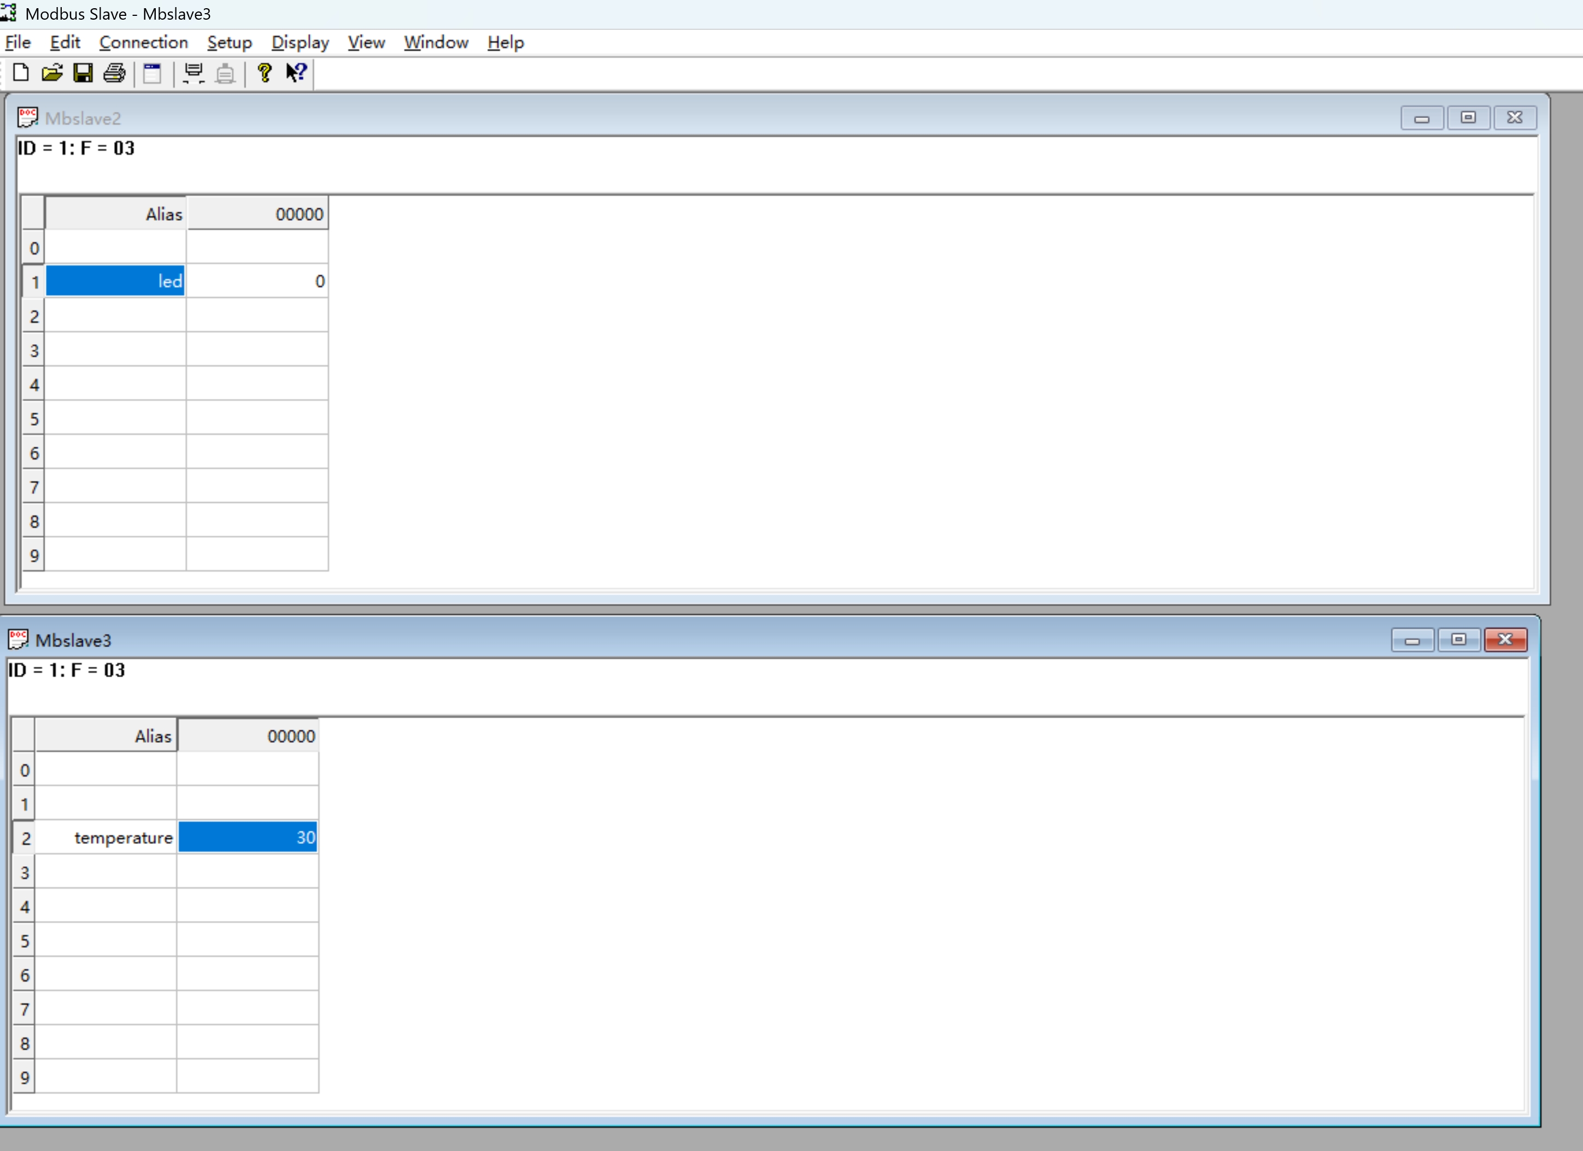This screenshot has width=1583, height=1151.
Task: Select value 30 cell in Mbslave3
Action: (x=248, y=837)
